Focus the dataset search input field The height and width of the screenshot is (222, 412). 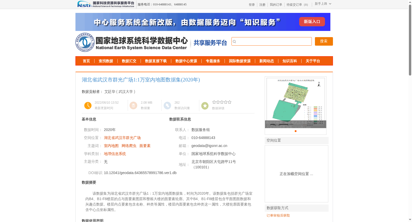click(x=272, y=41)
